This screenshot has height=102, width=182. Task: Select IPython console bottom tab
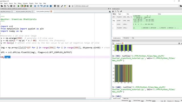117,98
